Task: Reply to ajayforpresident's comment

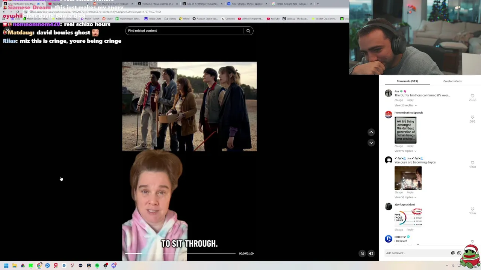Action: 410,229
